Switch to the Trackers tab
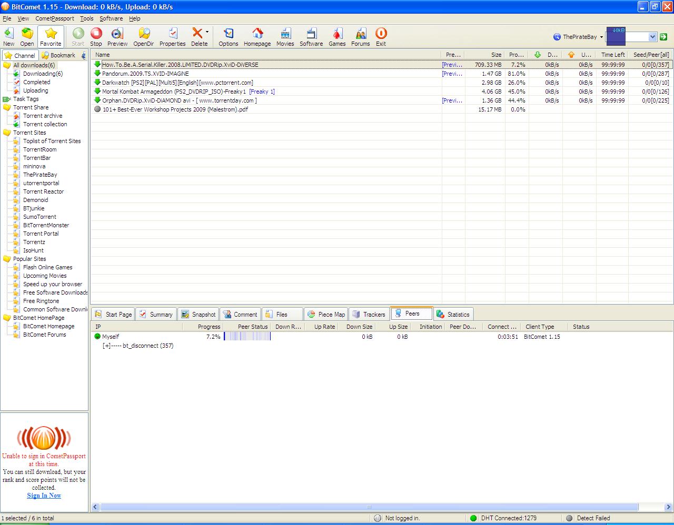Screen dimensions: 674x525 coord(368,314)
